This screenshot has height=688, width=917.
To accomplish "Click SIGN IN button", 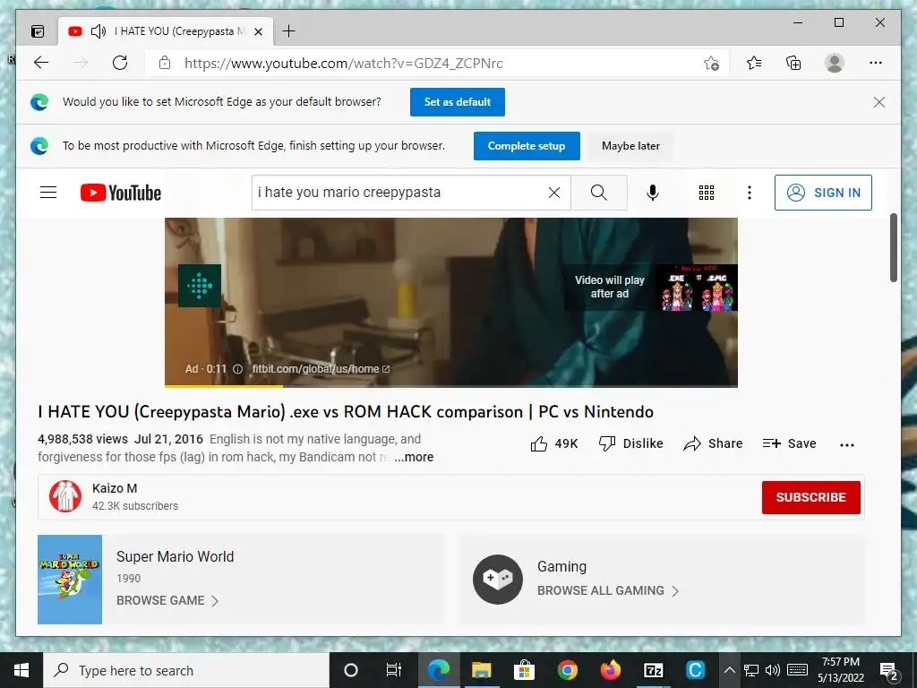I will point(823,193).
